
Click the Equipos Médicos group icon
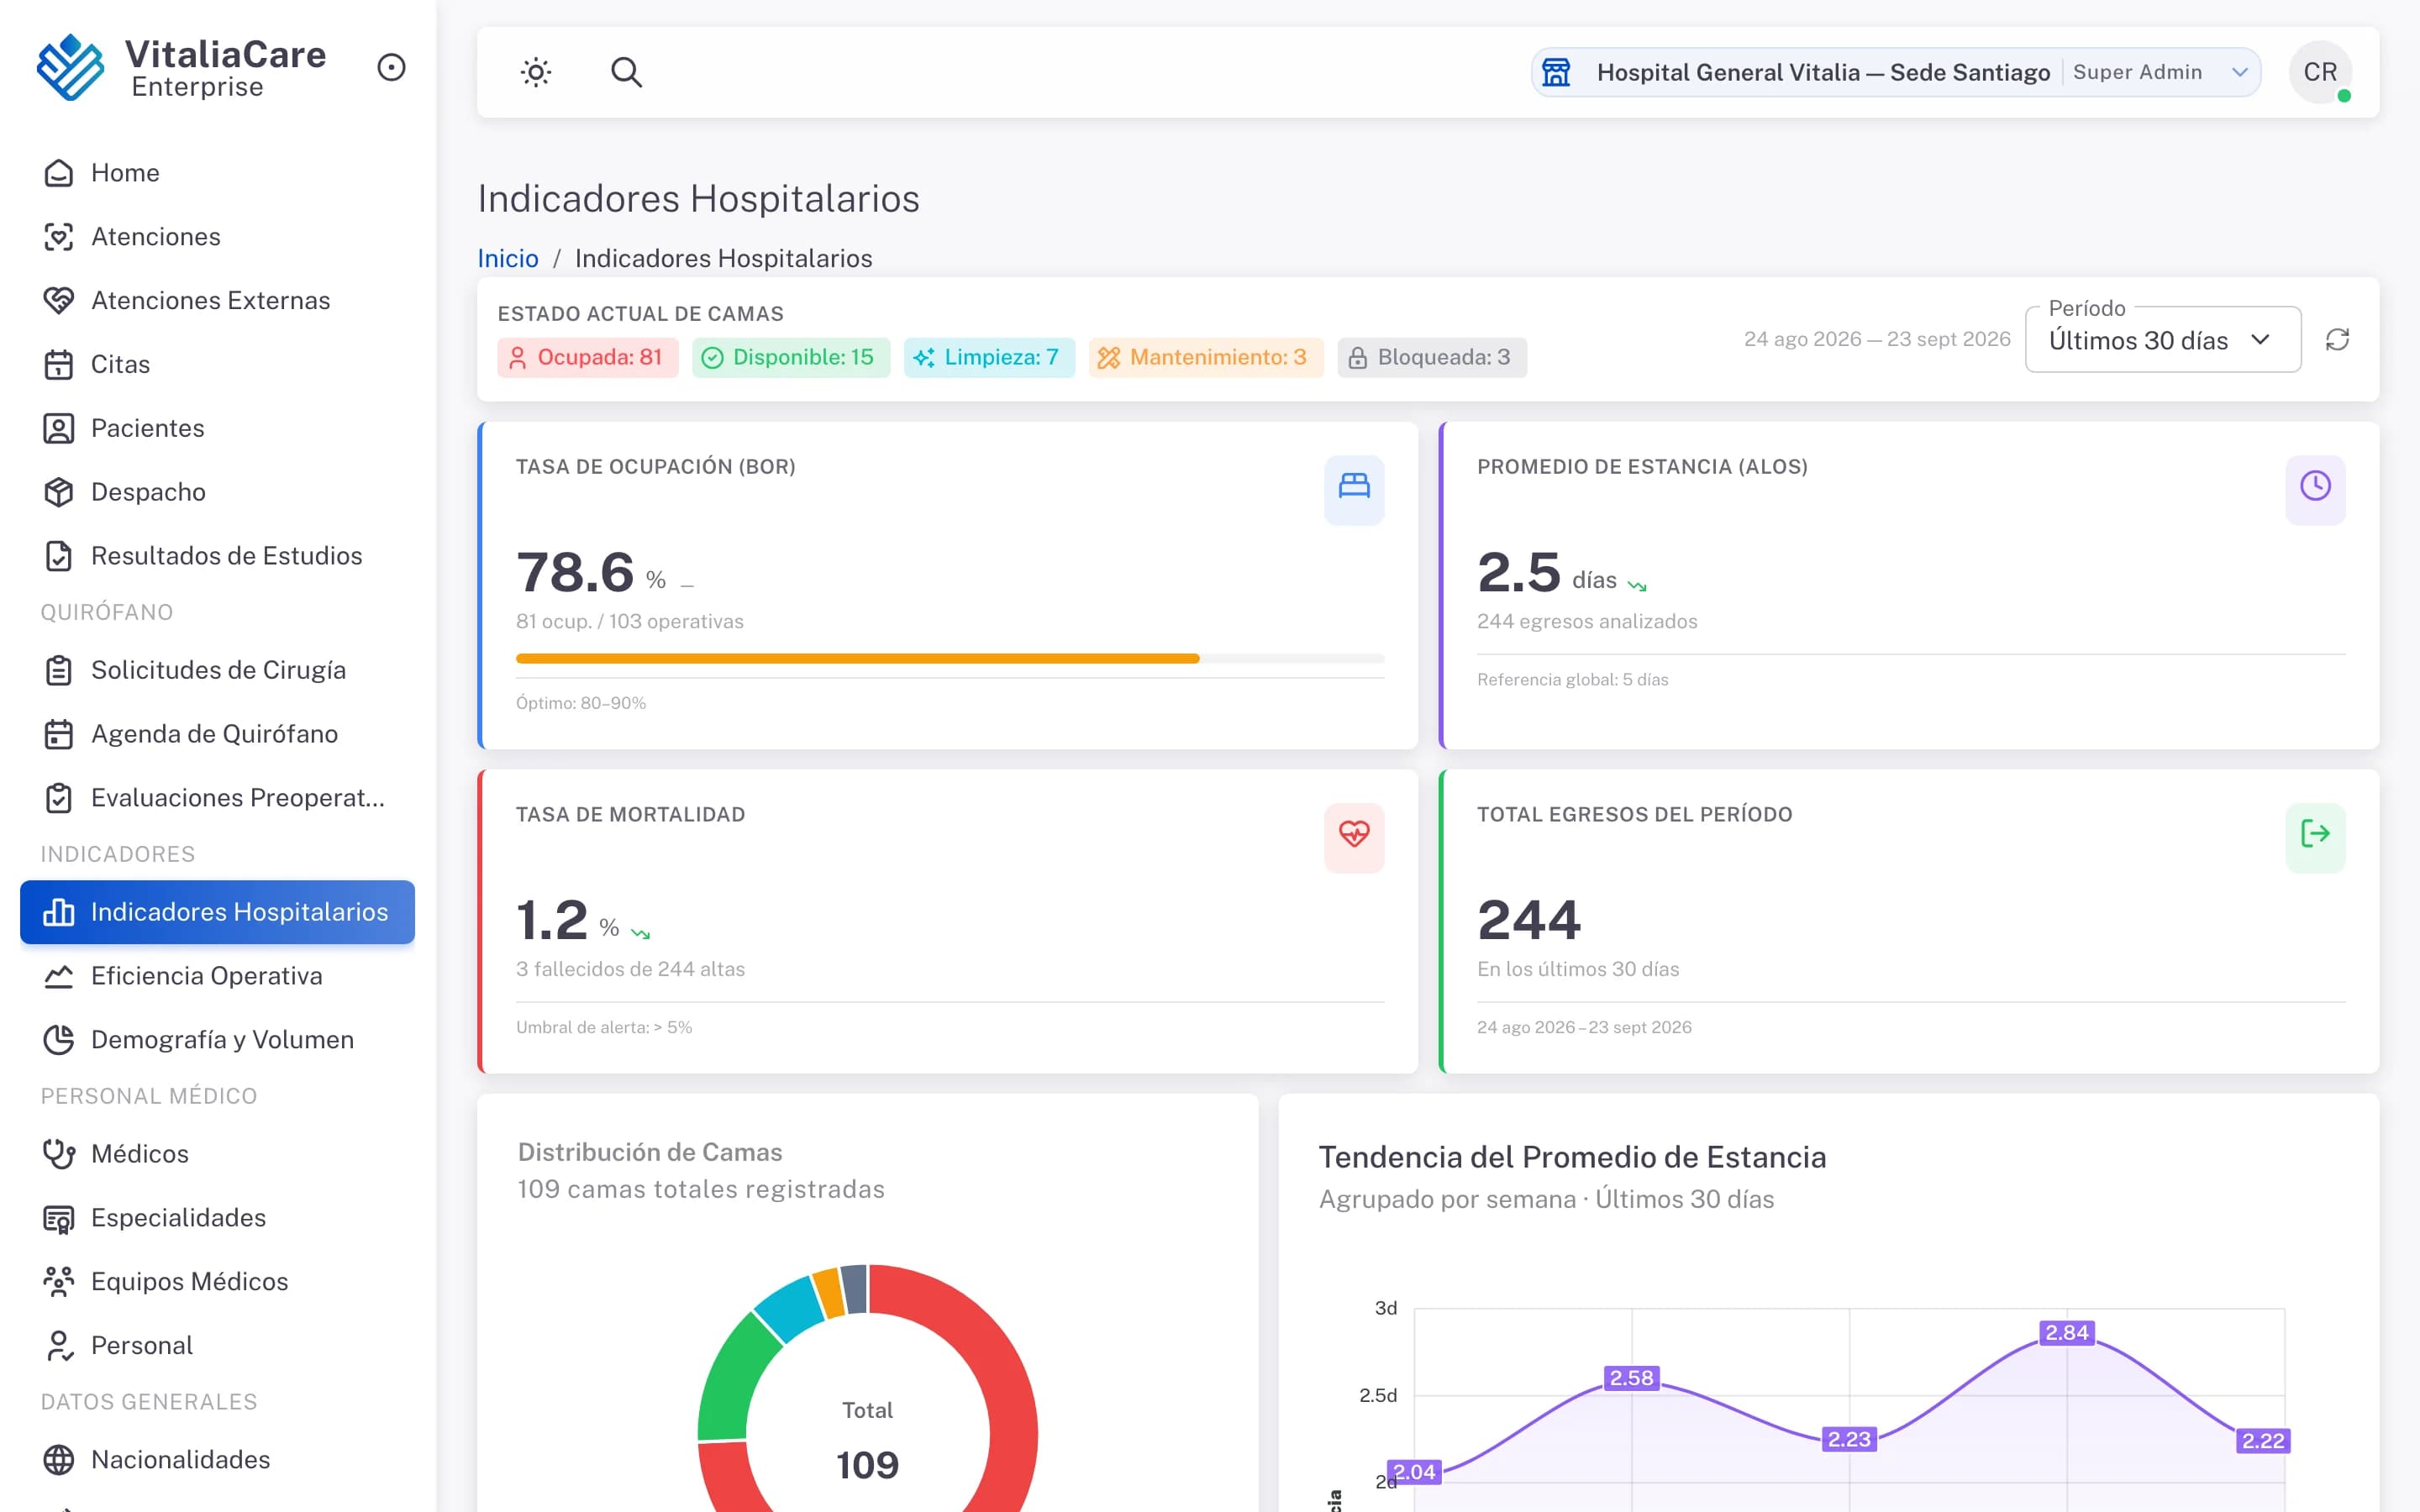(x=59, y=1282)
